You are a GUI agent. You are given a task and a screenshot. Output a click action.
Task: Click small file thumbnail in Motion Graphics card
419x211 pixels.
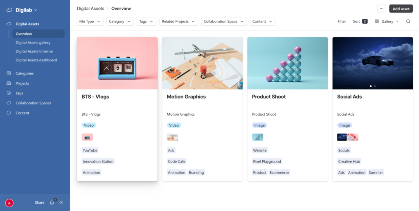[x=172, y=137]
